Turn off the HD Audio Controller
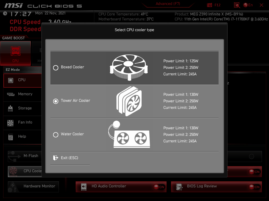 159,187
